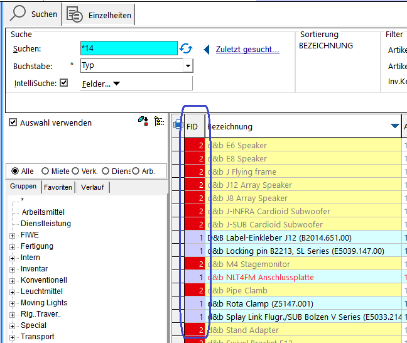Select Arbeitsmittel in the group tree
Viewport: 407px width, 343px height.
(43, 212)
